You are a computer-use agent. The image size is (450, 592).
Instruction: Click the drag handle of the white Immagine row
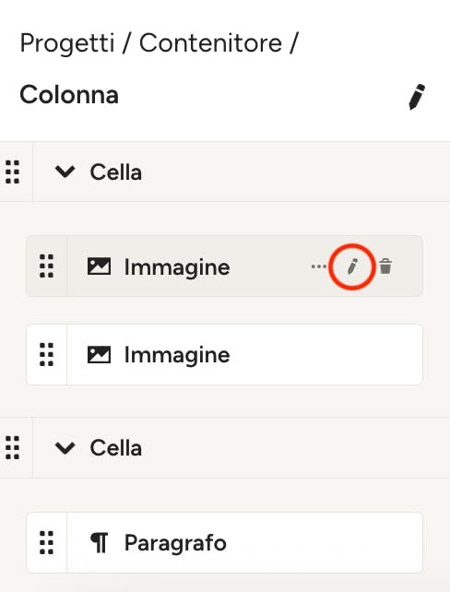46,354
